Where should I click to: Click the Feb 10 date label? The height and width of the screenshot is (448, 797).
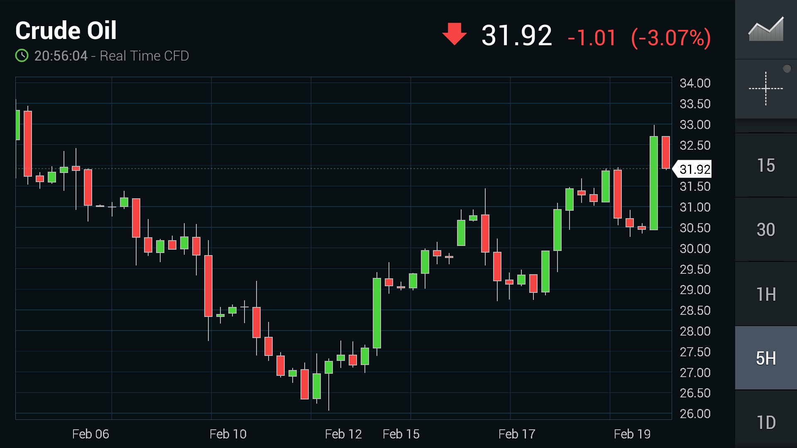pos(228,434)
